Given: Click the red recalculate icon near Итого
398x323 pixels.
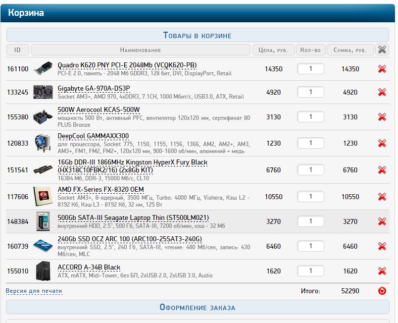Looking at the screenshot, I should coord(382,291).
